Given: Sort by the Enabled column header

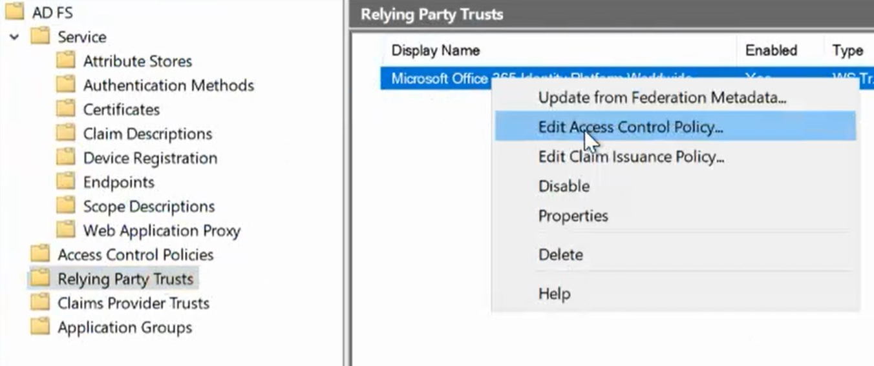Looking at the screenshot, I should [x=771, y=50].
